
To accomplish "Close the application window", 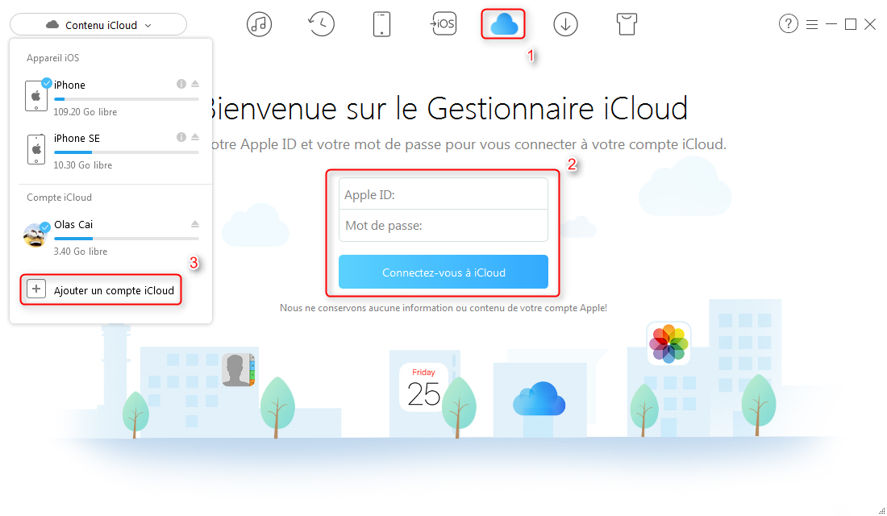I will (x=870, y=24).
